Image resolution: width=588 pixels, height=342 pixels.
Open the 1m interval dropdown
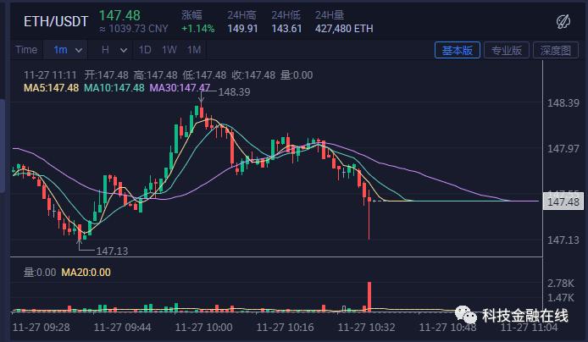[65, 50]
